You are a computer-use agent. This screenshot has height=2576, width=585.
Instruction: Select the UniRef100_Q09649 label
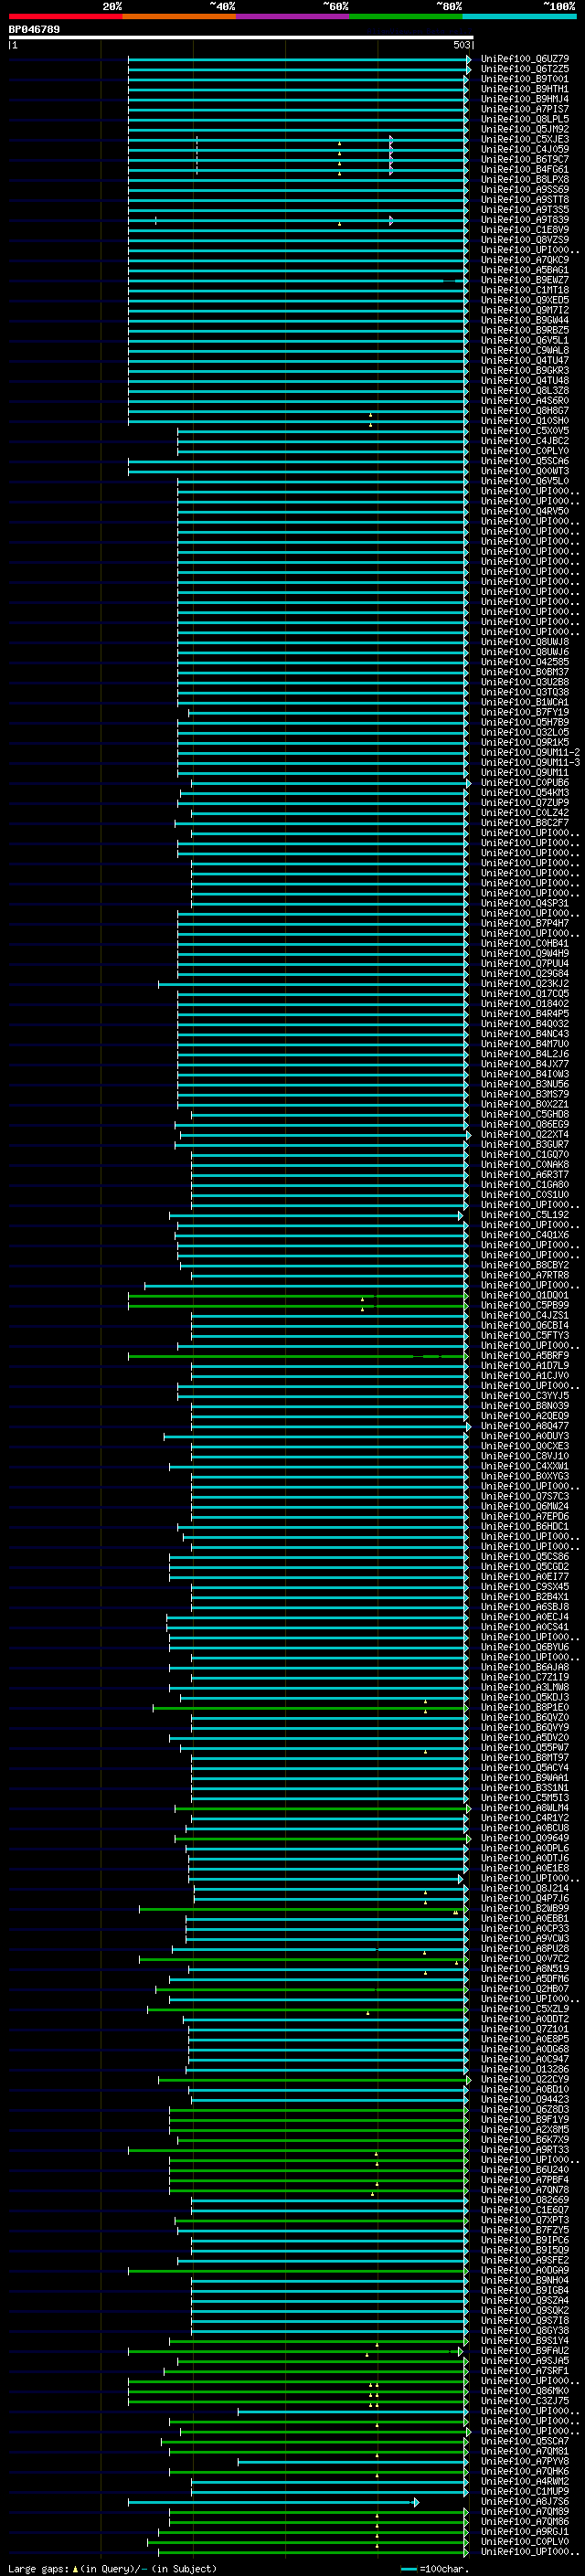click(525, 1838)
